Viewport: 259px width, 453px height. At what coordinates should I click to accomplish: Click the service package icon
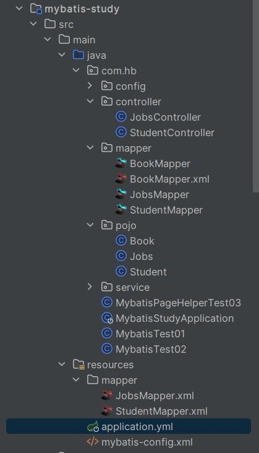click(106, 287)
